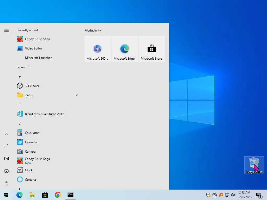267x200 pixels.
Task: Open the 3D Viewer app
Action: click(47, 86)
